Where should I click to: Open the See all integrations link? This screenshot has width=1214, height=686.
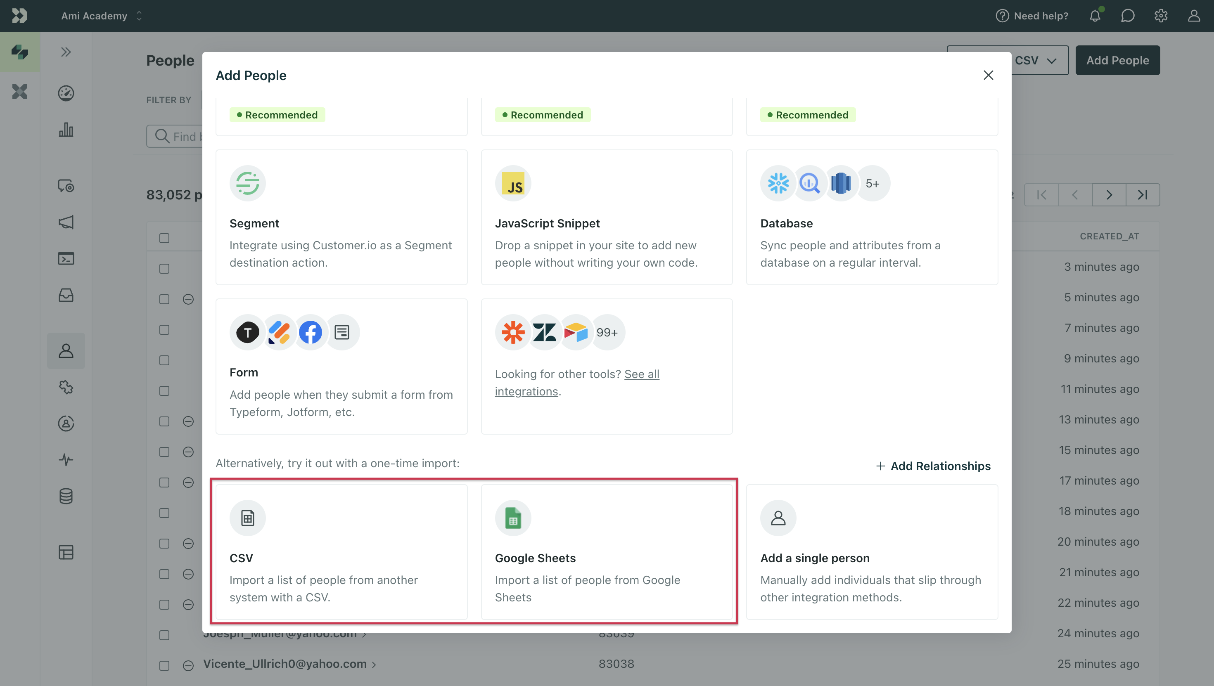[x=577, y=383]
